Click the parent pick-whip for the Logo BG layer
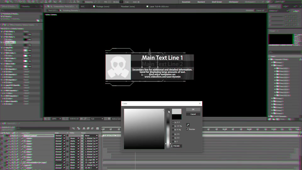 pos(82,165)
